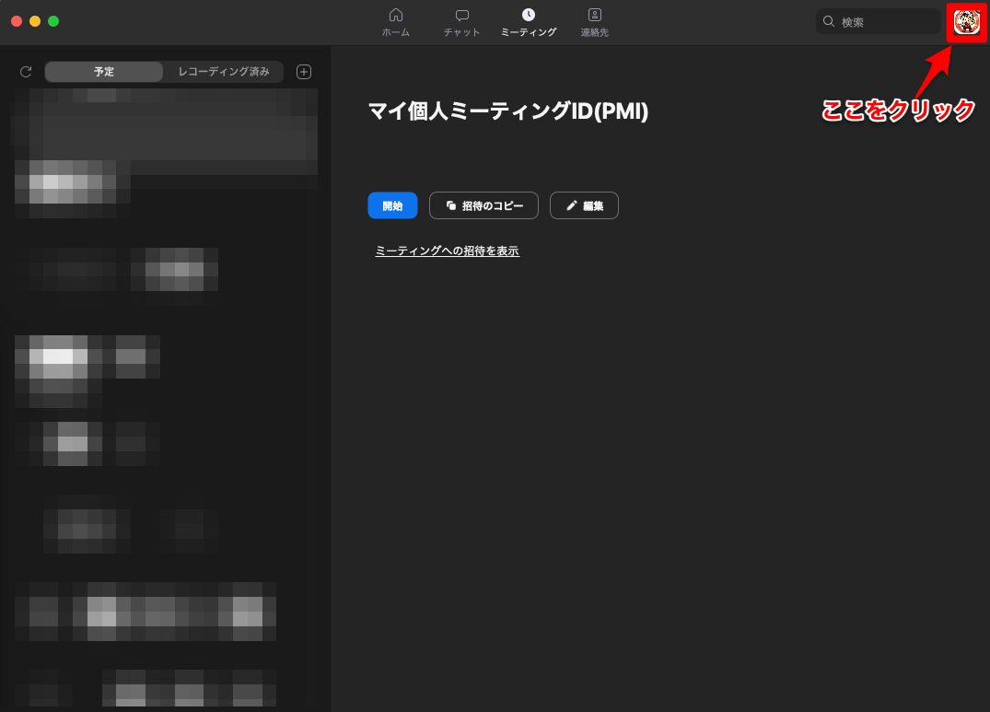This screenshot has height=712, width=990.
Task: Minimize window with yellow button
Action: (35, 21)
